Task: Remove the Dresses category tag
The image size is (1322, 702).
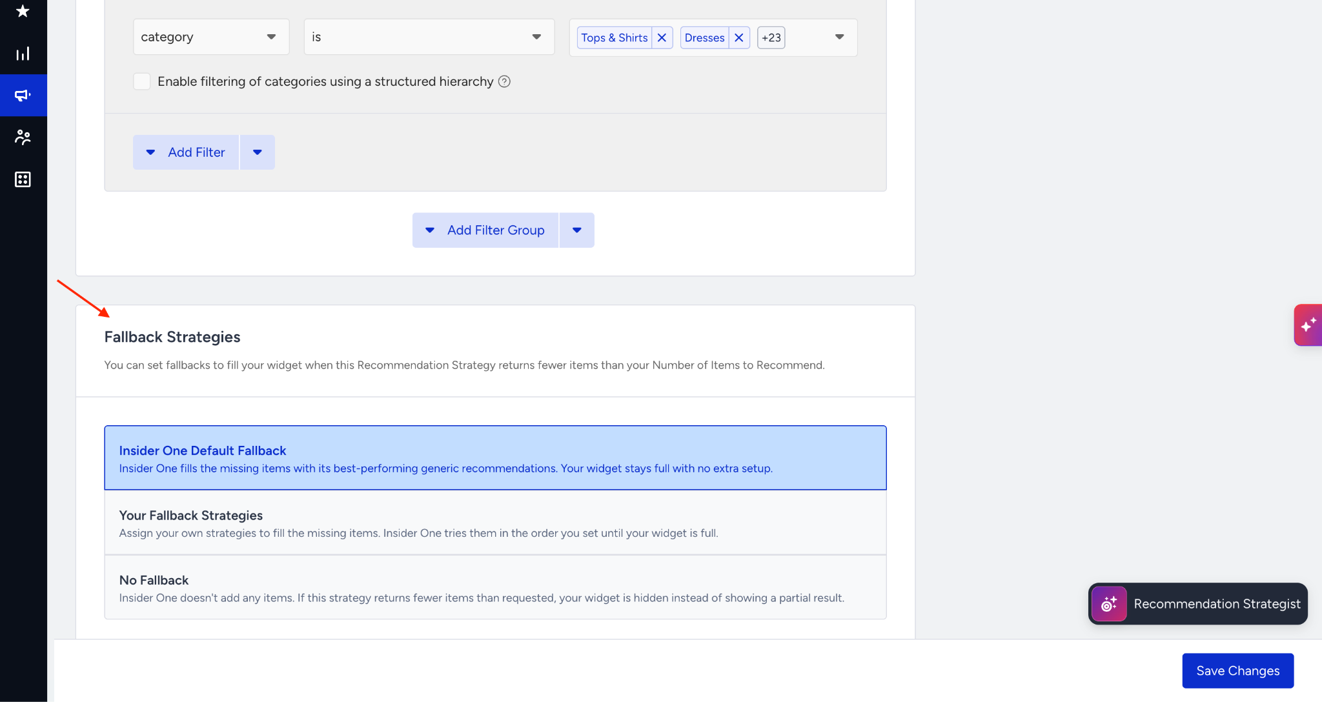Action: coord(739,37)
